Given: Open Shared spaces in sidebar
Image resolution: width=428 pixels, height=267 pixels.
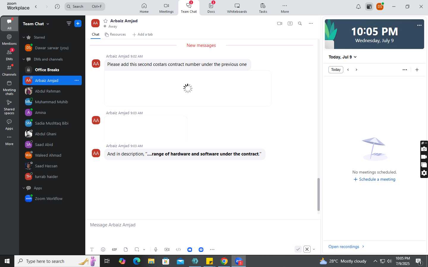Looking at the screenshot, I should tap(9, 107).
